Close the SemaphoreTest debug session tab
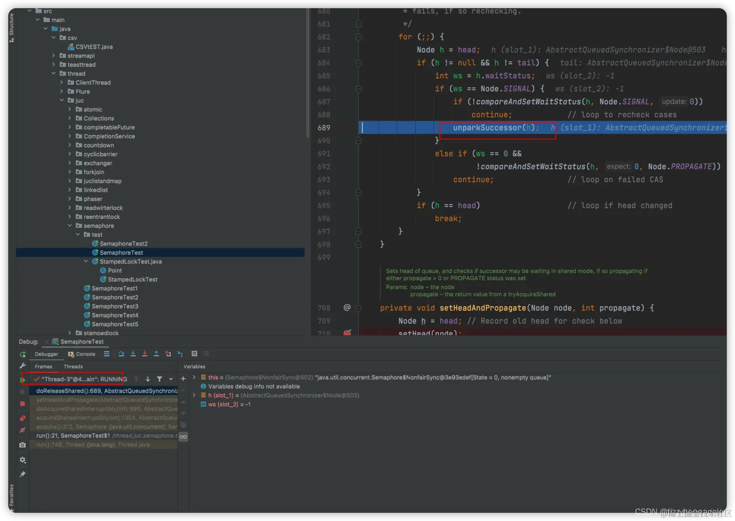The height and width of the screenshot is (521, 735). [x=47, y=342]
